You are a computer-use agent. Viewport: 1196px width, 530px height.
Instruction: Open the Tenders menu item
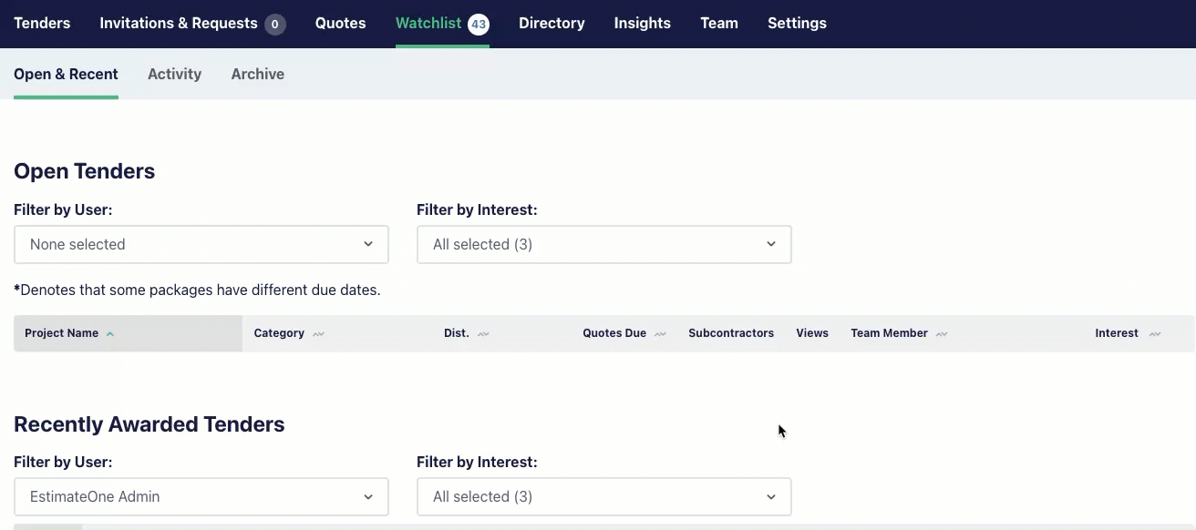click(x=42, y=23)
